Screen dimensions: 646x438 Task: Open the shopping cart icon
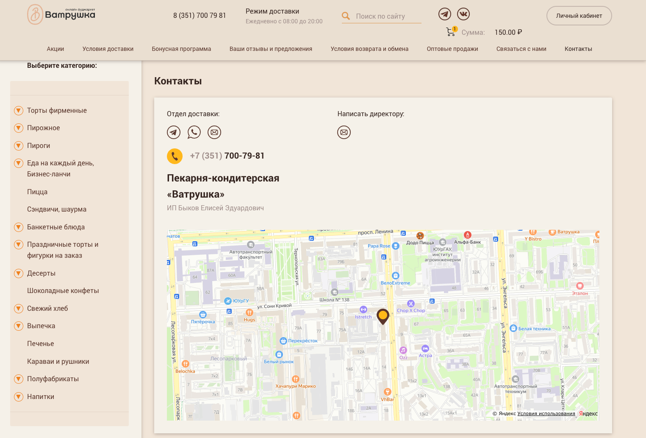pos(451,32)
